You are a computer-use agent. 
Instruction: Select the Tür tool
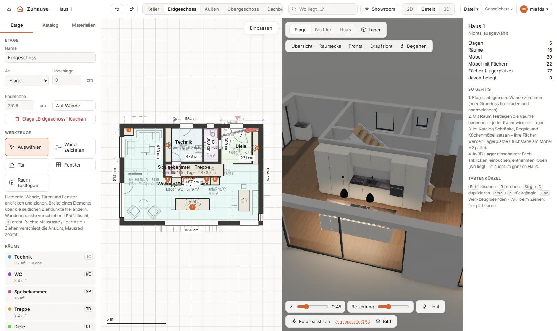pyautogui.click(x=27, y=165)
